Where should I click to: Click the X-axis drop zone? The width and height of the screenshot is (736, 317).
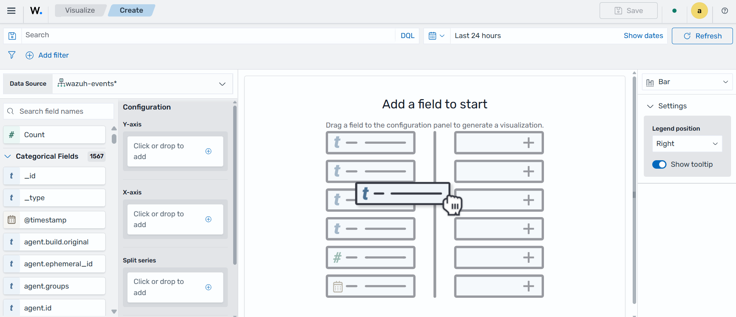coord(175,219)
